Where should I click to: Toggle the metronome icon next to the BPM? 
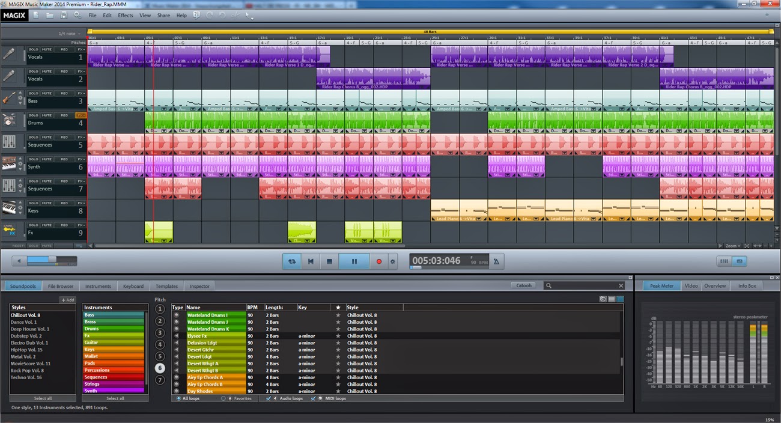point(496,261)
